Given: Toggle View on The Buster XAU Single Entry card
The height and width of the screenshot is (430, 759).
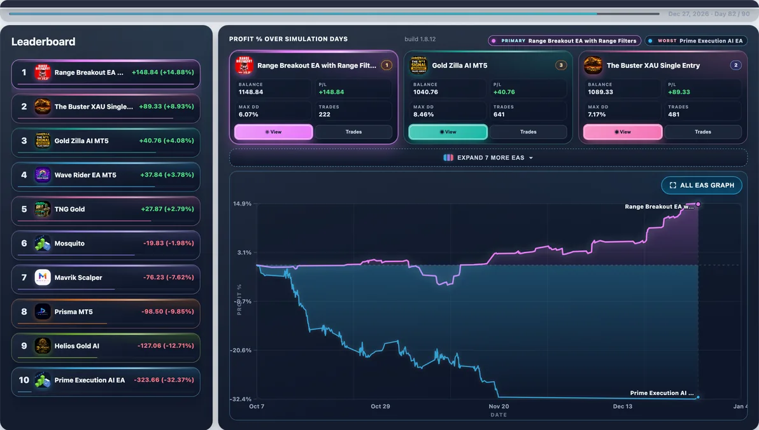Looking at the screenshot, I should pyautogui.click(x=623, y=132).
